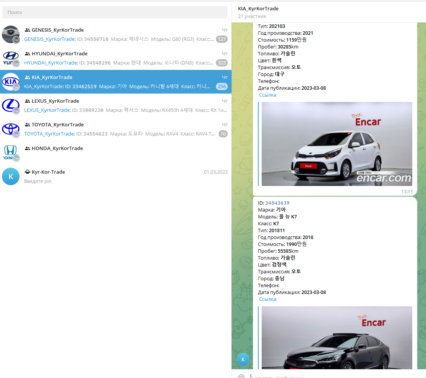Click the GENESIS_KyrKorTrade chat avatar
Viewport: 426px width, 378px height.
click(x=11, y=34)
